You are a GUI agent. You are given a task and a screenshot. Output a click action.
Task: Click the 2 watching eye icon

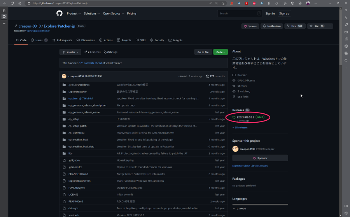point(234,91)
